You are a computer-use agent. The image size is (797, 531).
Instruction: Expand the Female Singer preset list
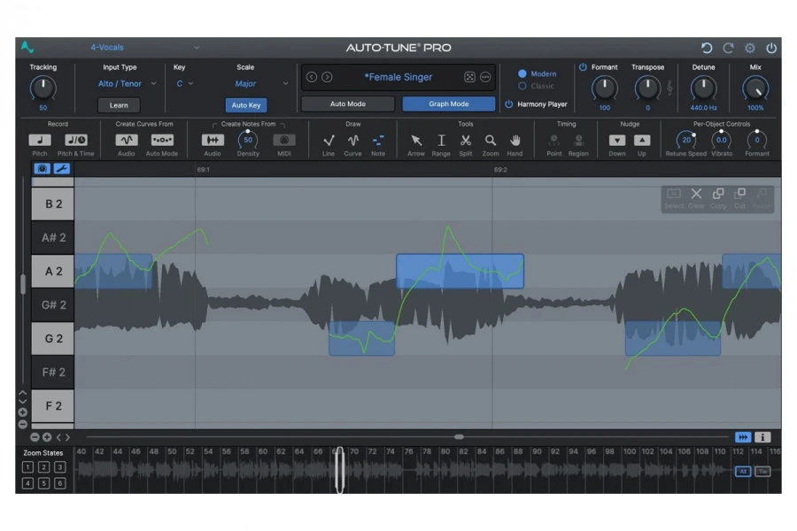click(398, 77)
